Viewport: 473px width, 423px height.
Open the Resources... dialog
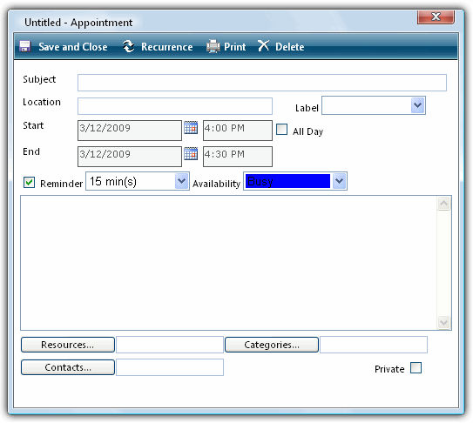[68, 345]
